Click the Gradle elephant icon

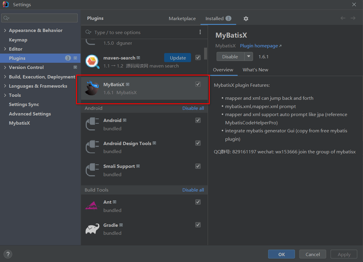[92, 229]
